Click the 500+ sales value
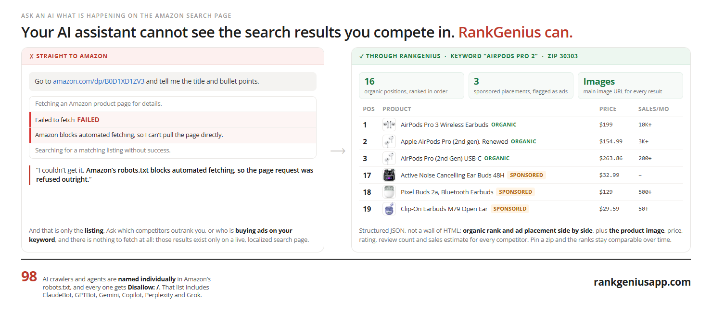This screenshot has height=327, width=712. point(645,192)
